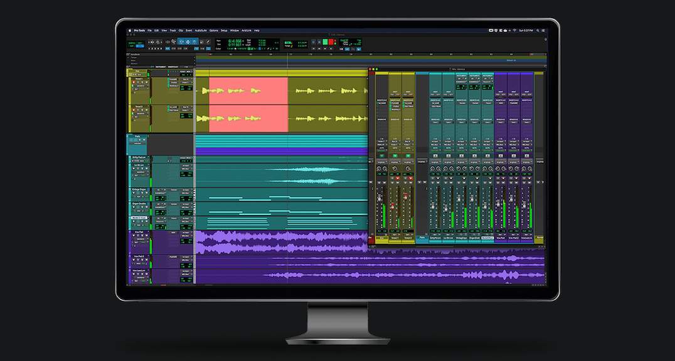Solo the Pads track
Image resolution: width=675 pixels, height=361 pixels.
(x=138, y=140)
